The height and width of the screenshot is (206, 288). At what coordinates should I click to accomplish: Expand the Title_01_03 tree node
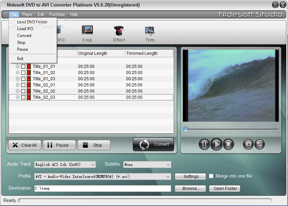[17, 78]
